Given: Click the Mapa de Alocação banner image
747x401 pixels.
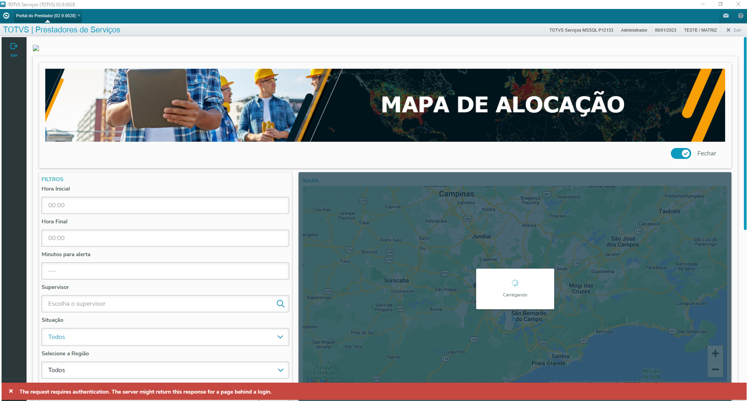Looking at the screenshot, I should click(385, 105).
